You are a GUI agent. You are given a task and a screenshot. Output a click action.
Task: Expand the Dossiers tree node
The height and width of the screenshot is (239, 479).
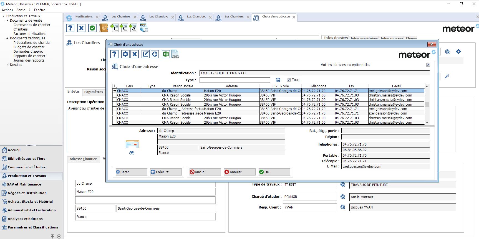tap(7, 65)
